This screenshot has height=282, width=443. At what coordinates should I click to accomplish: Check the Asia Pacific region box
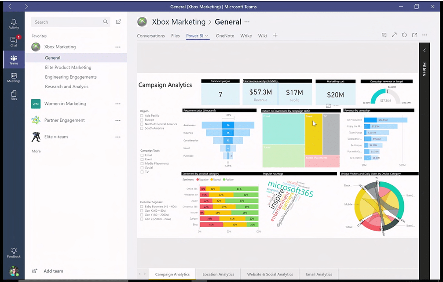pos(142,116)
